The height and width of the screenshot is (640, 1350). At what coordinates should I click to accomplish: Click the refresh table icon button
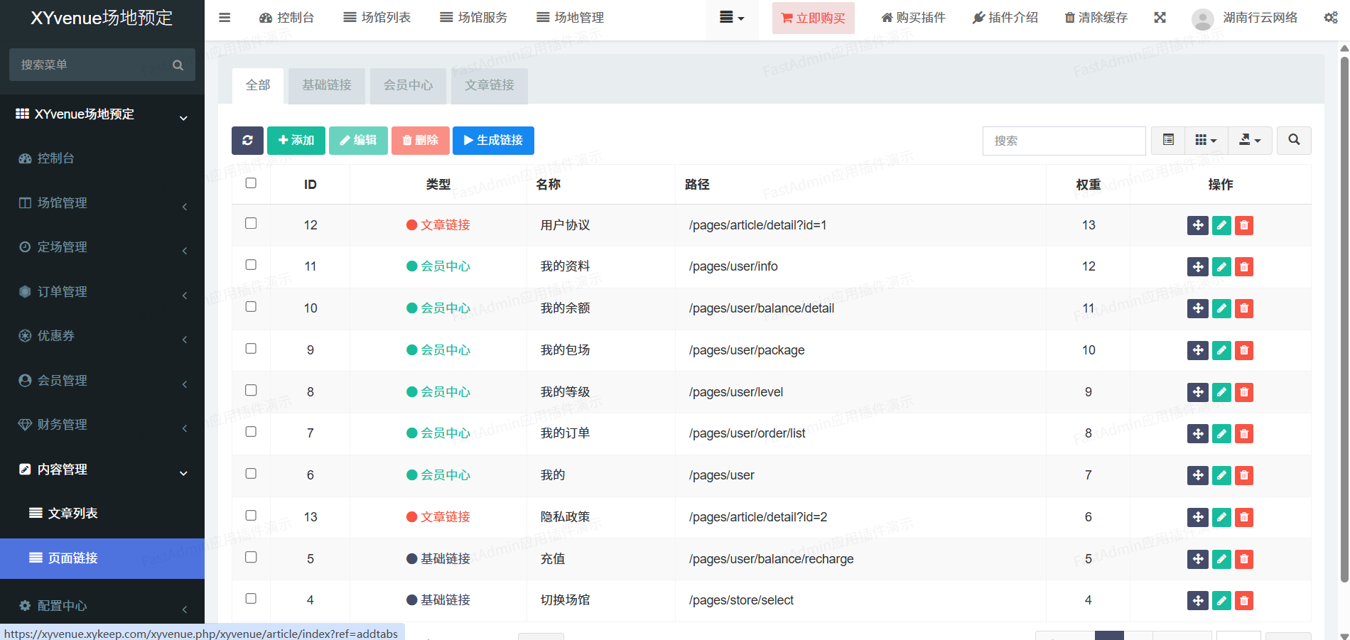[x=247, y=141]
